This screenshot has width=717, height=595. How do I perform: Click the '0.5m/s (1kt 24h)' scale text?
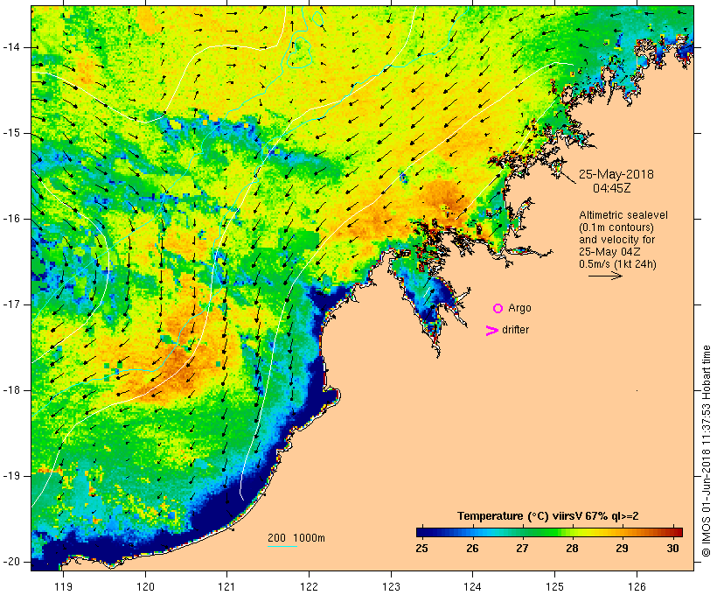(x=618, y=264)
